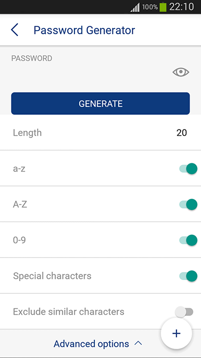This screenshot has height=358, width=201.
Task: Tap the Advanced options label
Action: 91,343
